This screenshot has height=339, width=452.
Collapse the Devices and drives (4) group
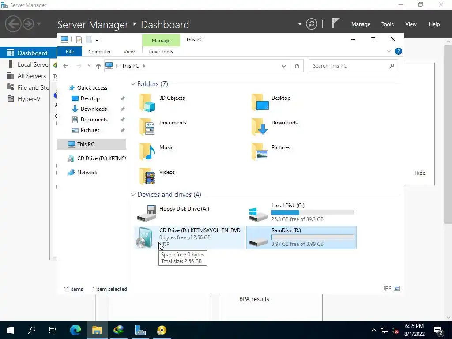(x=133, y=195)
